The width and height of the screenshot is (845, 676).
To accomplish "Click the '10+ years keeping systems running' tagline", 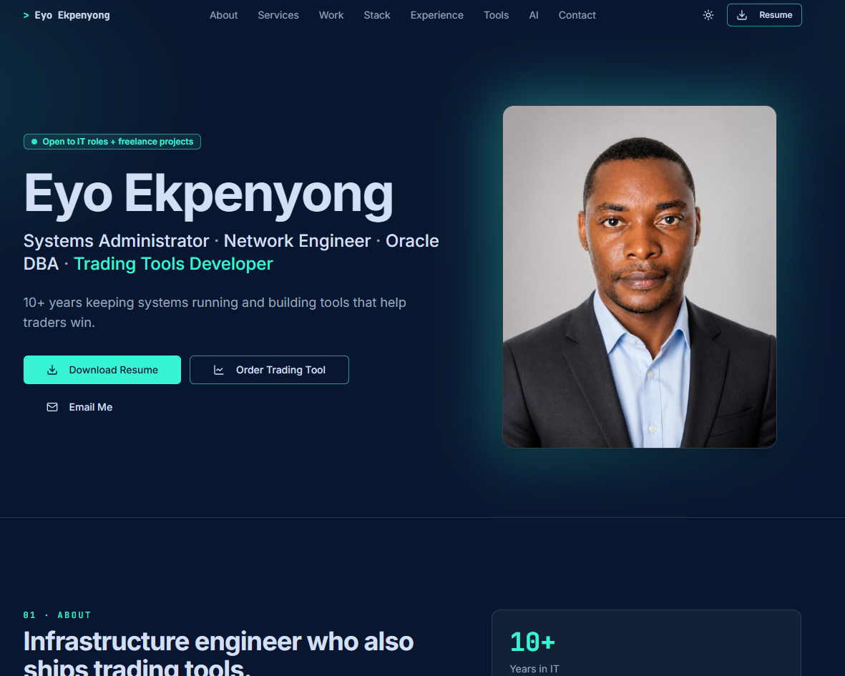I will (215, 313).
